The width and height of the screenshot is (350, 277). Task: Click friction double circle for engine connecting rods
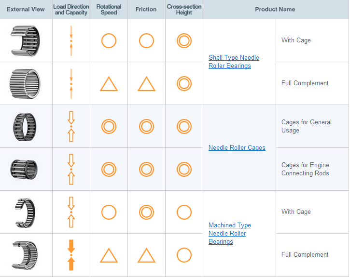coord(146,169)
